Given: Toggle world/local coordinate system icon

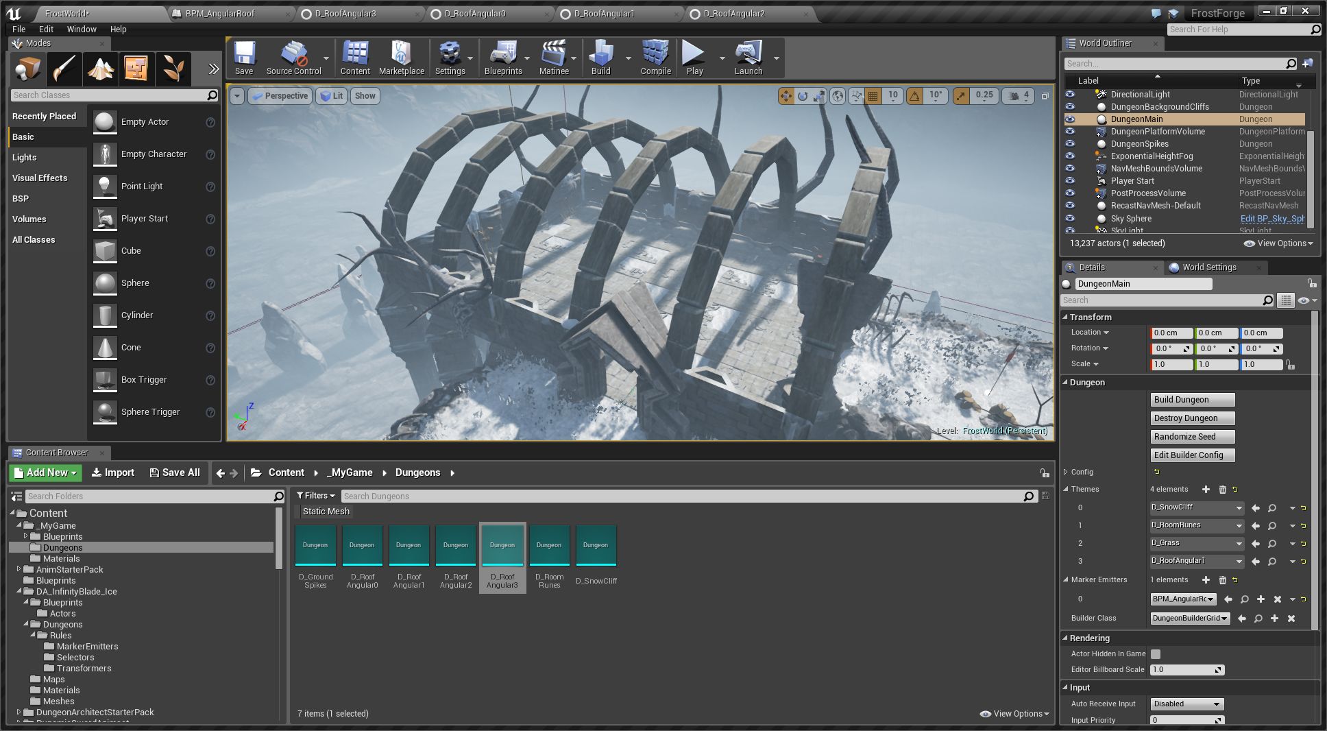Looking at the screenshot, I should [x=838, y=96].
